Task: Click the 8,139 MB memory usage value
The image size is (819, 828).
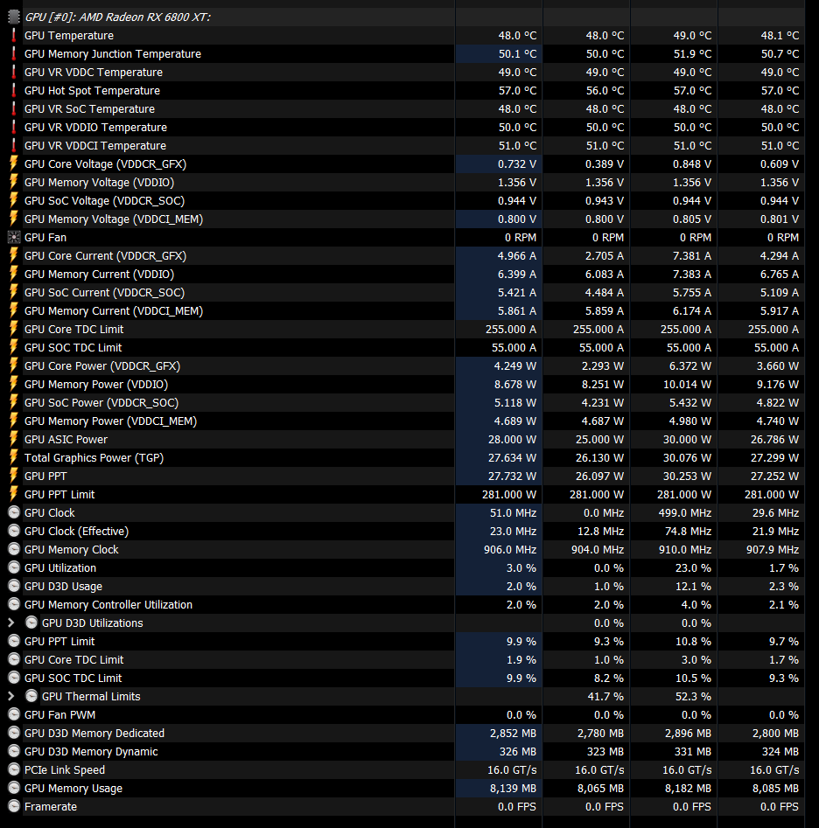Action: click(513, 789)
